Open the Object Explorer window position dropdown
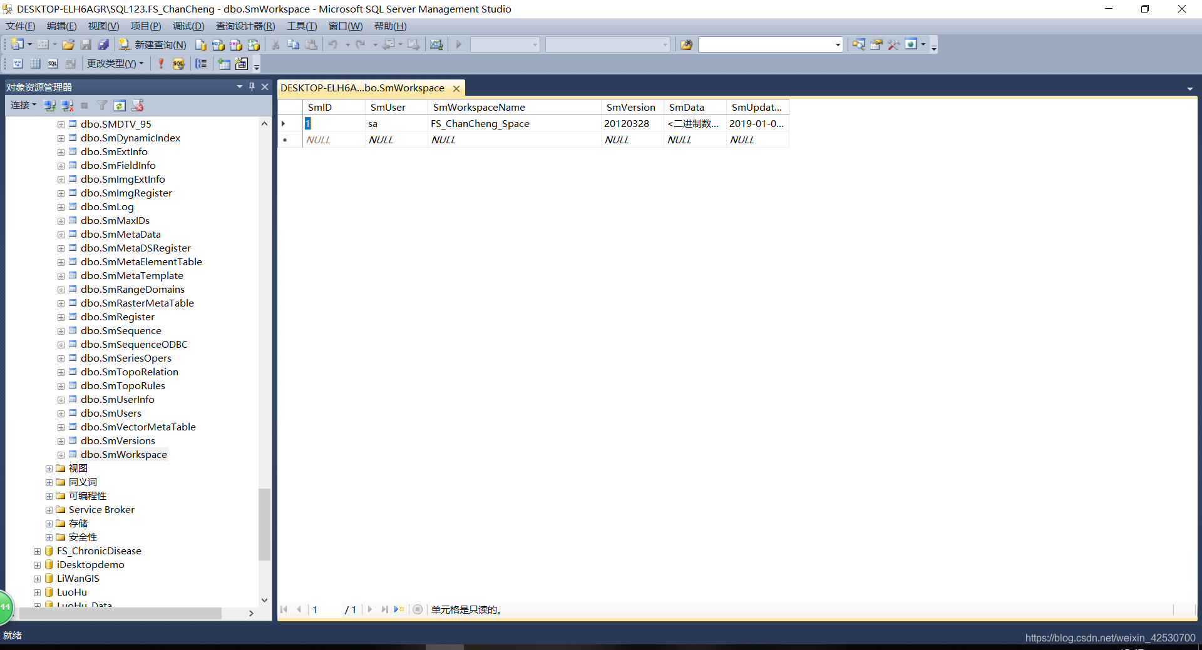The width and height of the screenshot is (1202, 650). pos(240,87)
